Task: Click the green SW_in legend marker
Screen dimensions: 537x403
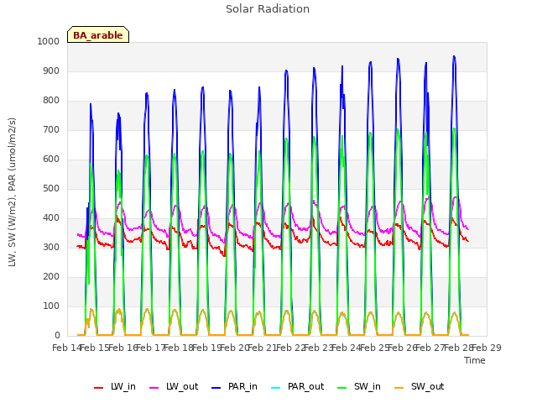Action: 342,388
